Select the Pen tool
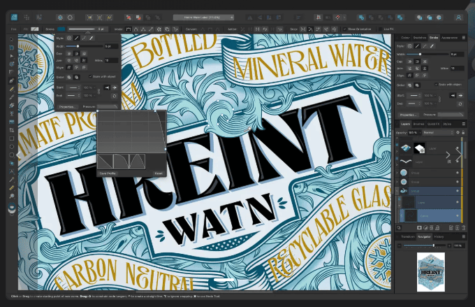475x307 pixels. [11, 80]
